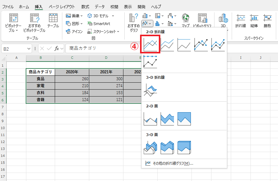Open その他の折れ線グラフ dialog
This screenshot has height=181, width=278.
[x=184, y=163]
